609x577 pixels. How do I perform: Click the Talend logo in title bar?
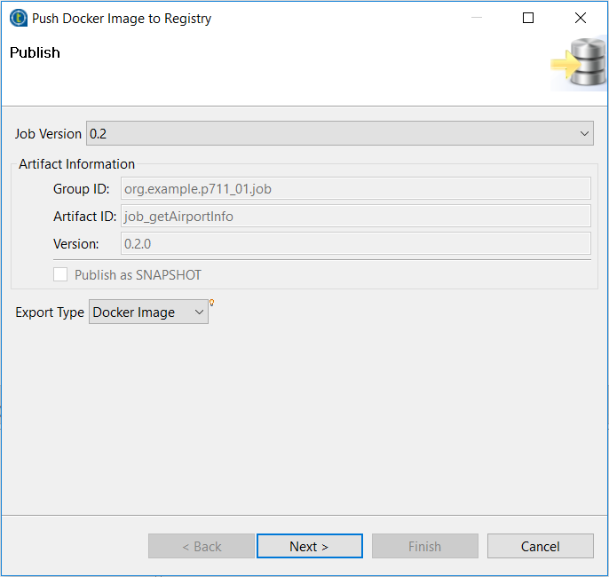tap(18, 18)
